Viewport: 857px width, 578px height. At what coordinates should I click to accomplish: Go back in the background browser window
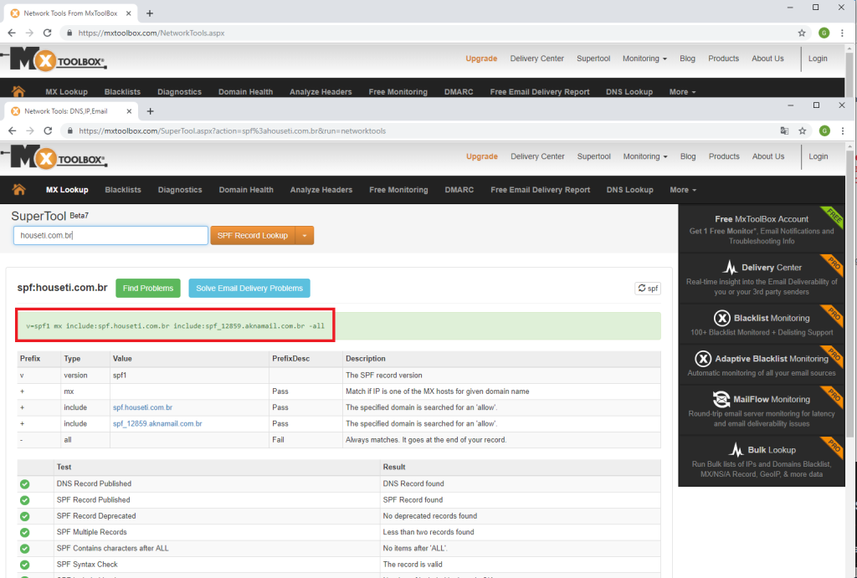[x=12, y=33]
